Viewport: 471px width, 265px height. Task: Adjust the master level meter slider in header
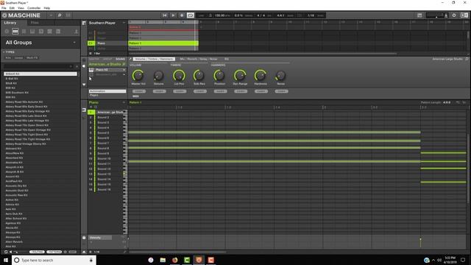click(436, 15)
